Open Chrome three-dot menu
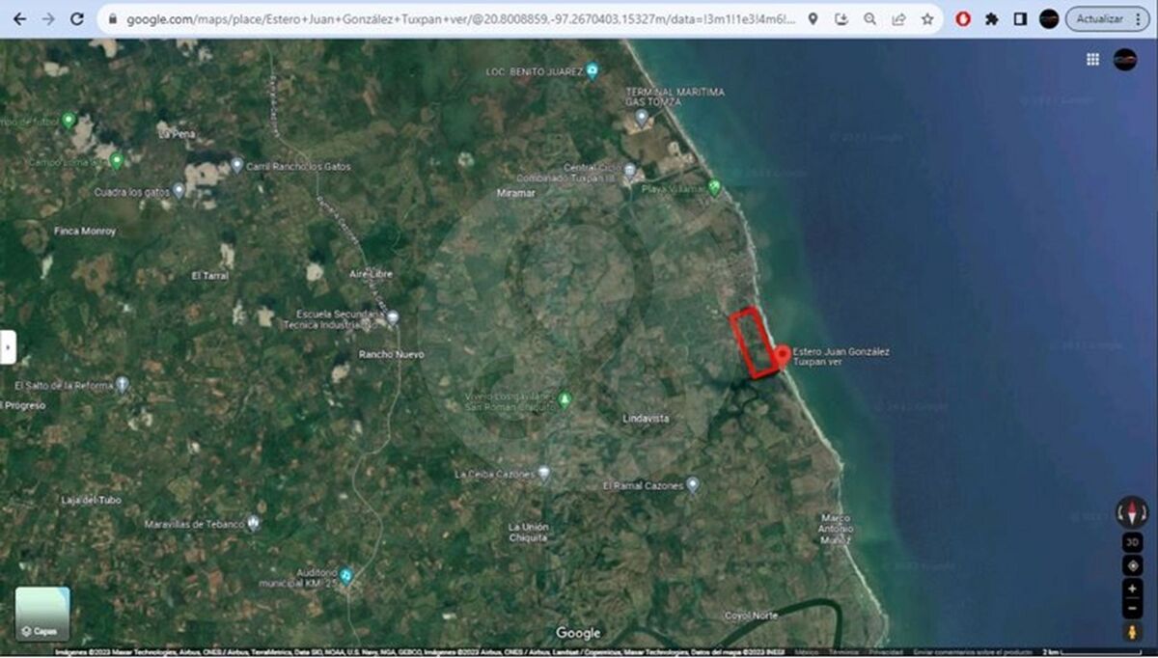The width and height of the screenshot is (1158, 658). [1140, 18]
